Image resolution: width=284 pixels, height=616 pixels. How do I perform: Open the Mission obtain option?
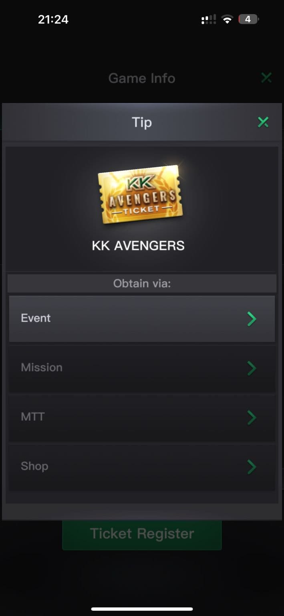142,369
